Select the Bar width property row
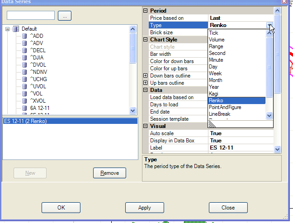 tap(178, 54)
